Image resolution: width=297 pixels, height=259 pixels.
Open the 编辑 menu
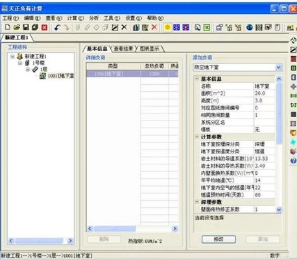click(32, 18)
